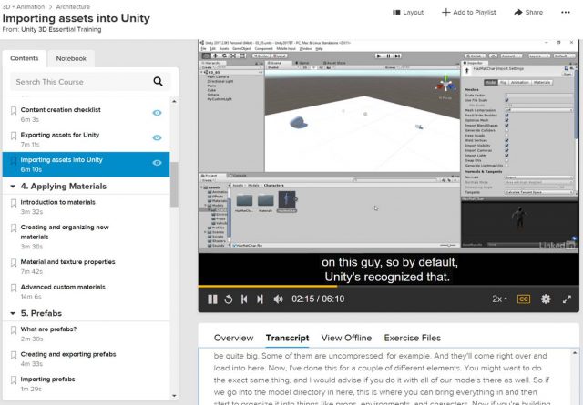The width and height of the screenshot is (583, 405).
Task: Mute the video volume speaker icon
Action: tap(278, 299)
